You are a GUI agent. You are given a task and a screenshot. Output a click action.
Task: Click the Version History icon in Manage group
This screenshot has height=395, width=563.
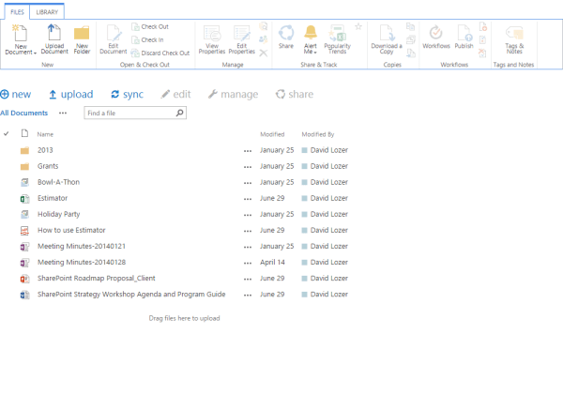264,26
